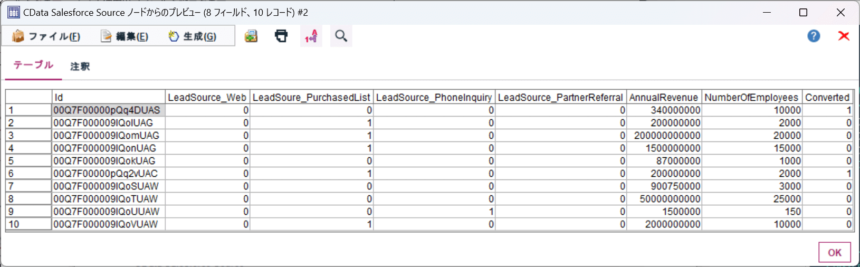This screenshot has height=267, width=860.
Task: Select PhoneInquiry value 1 in row 9
Action: [434, 211]
